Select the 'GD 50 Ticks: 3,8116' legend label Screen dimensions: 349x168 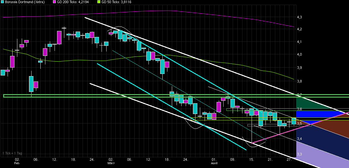(116, 2)
